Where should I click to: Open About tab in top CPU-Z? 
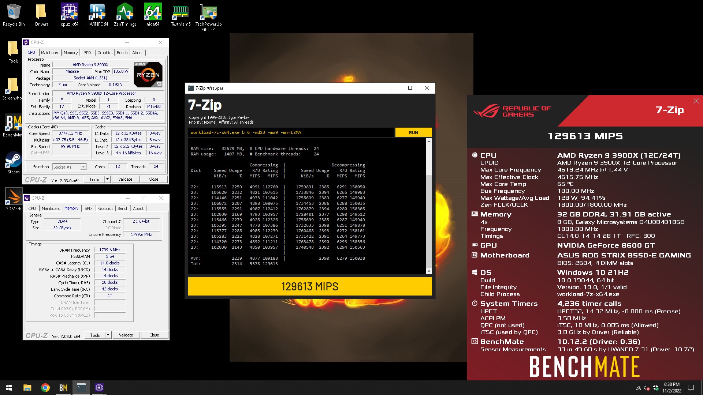(x=138, y=53)
